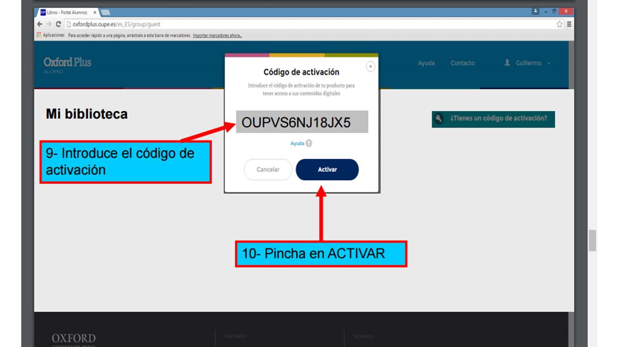This screenshot has height=347, width=618.
Task: Reload the page with the refresh icon
Action: click(58, 24)
